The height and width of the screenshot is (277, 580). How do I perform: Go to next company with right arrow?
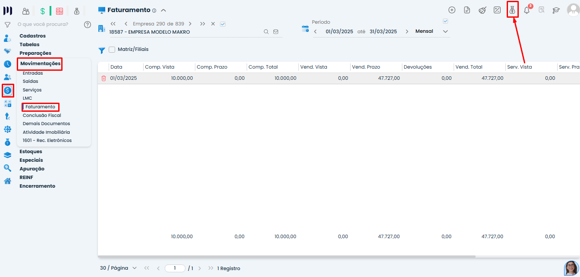tap(190, 24)
